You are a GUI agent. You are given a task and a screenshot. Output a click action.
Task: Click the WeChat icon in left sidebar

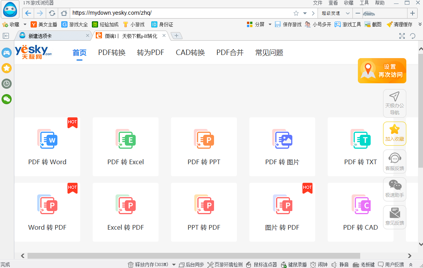6,99
